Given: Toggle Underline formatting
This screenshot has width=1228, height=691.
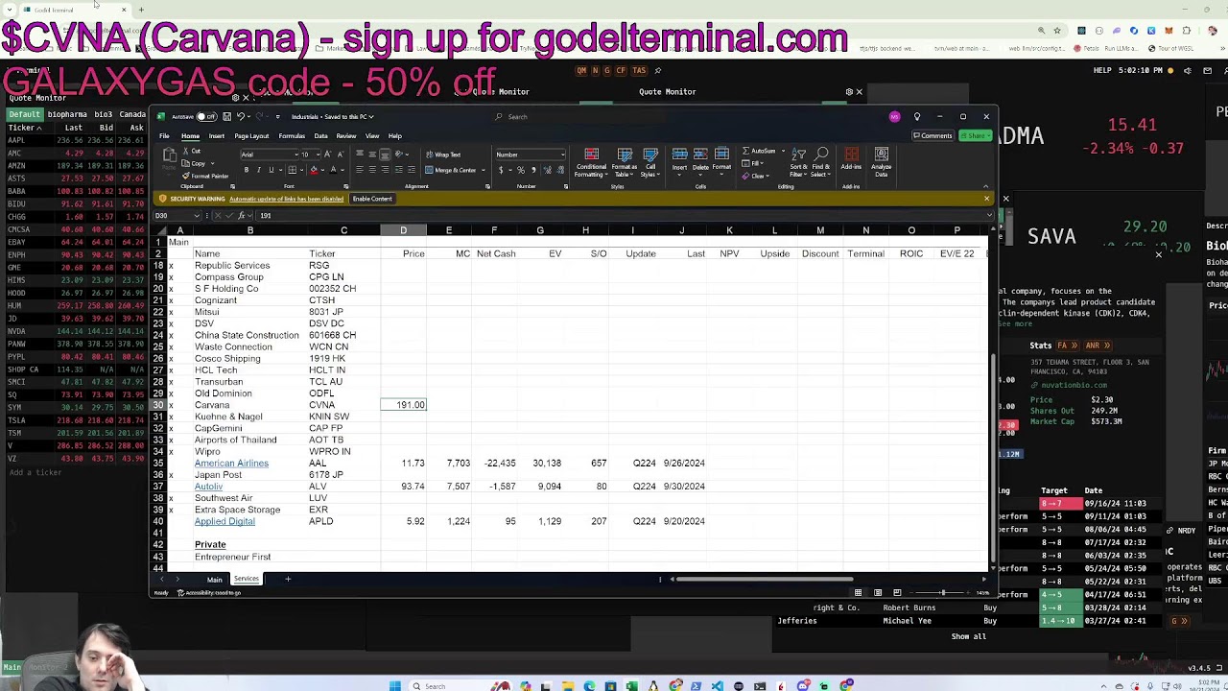Looking at the screenshot, I should (271, 171).
